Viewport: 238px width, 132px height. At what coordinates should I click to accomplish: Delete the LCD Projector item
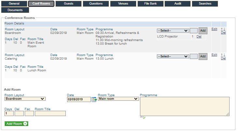point(199,37)
